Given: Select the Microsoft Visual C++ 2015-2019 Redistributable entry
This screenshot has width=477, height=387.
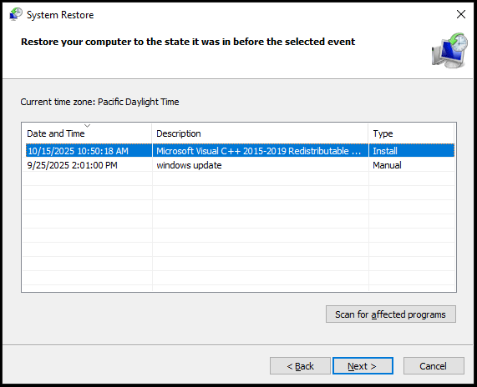Looking at the screenshot, I should tap(259, 151).
